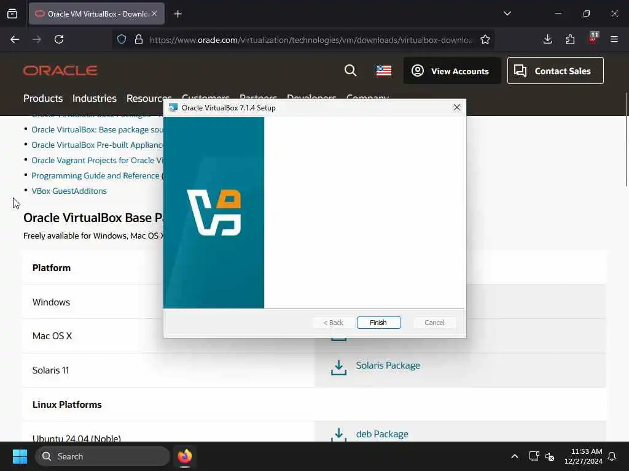The width and height of the screenshot is (629, 471).
Task: Click Solaris 11 platform row text
Action: (x=50, y=370)
